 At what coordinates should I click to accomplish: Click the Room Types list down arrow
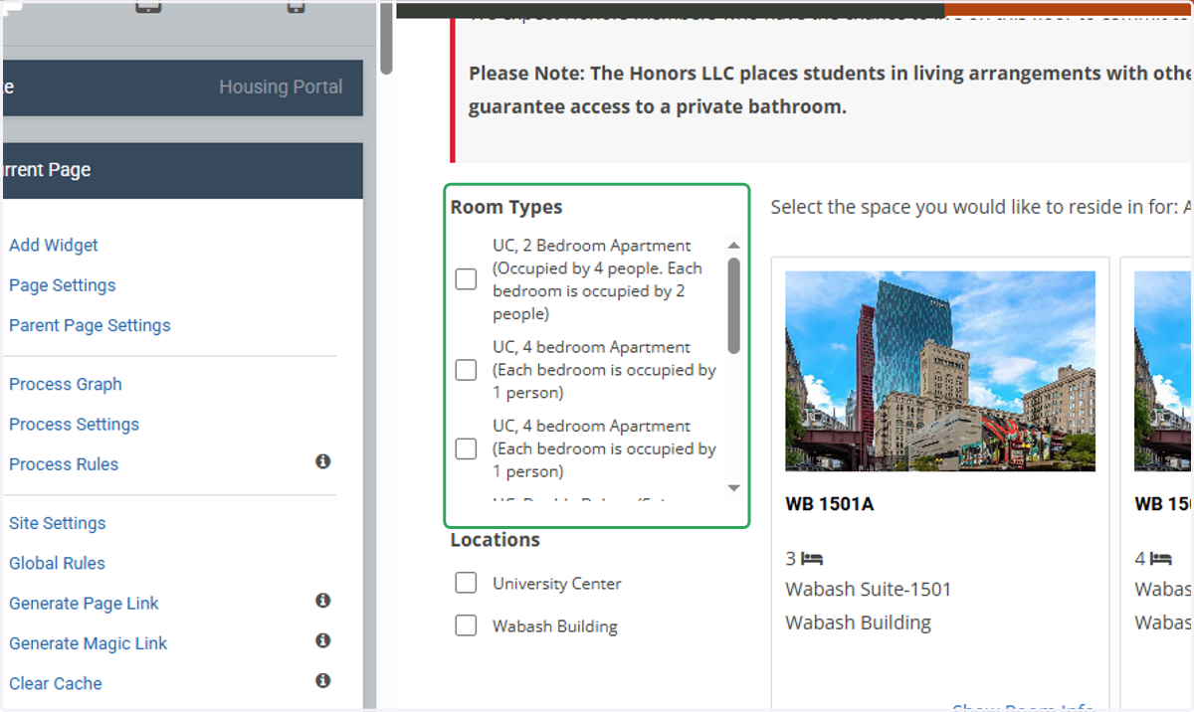tap(733, 488)
